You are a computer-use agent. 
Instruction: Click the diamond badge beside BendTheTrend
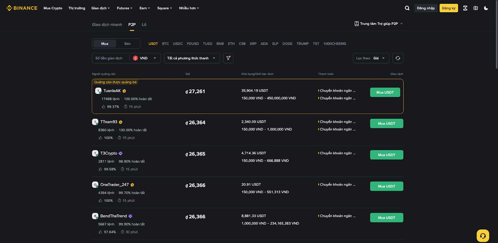(130, 216)
